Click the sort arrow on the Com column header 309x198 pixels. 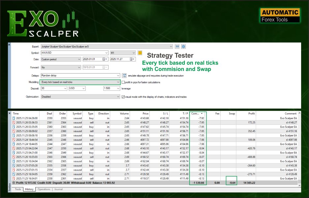[202, 114]
